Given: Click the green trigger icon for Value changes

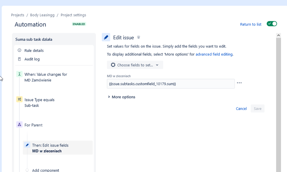Looking at the screenshot, I should [20, 74].
